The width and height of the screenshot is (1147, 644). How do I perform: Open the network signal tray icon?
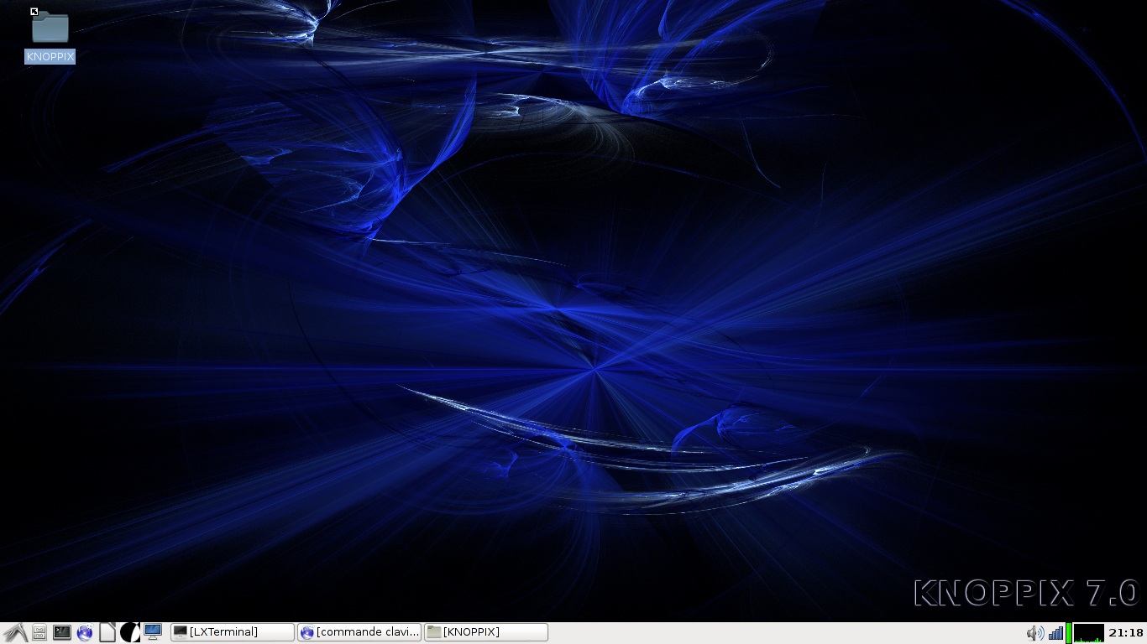click(x=1055, y=633)
